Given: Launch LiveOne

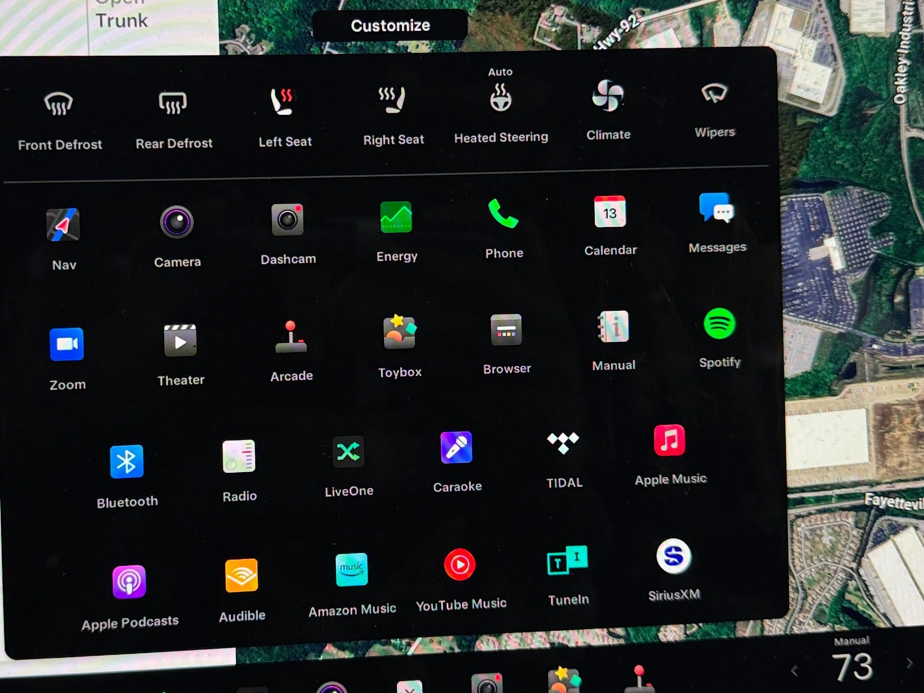Looking at the screenshot, I should coord(349,452).
